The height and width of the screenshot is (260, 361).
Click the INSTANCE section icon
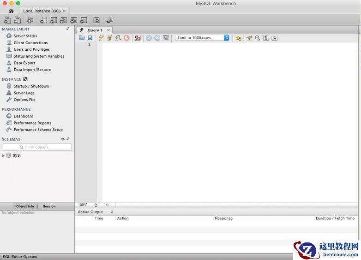tap(25, 79)
